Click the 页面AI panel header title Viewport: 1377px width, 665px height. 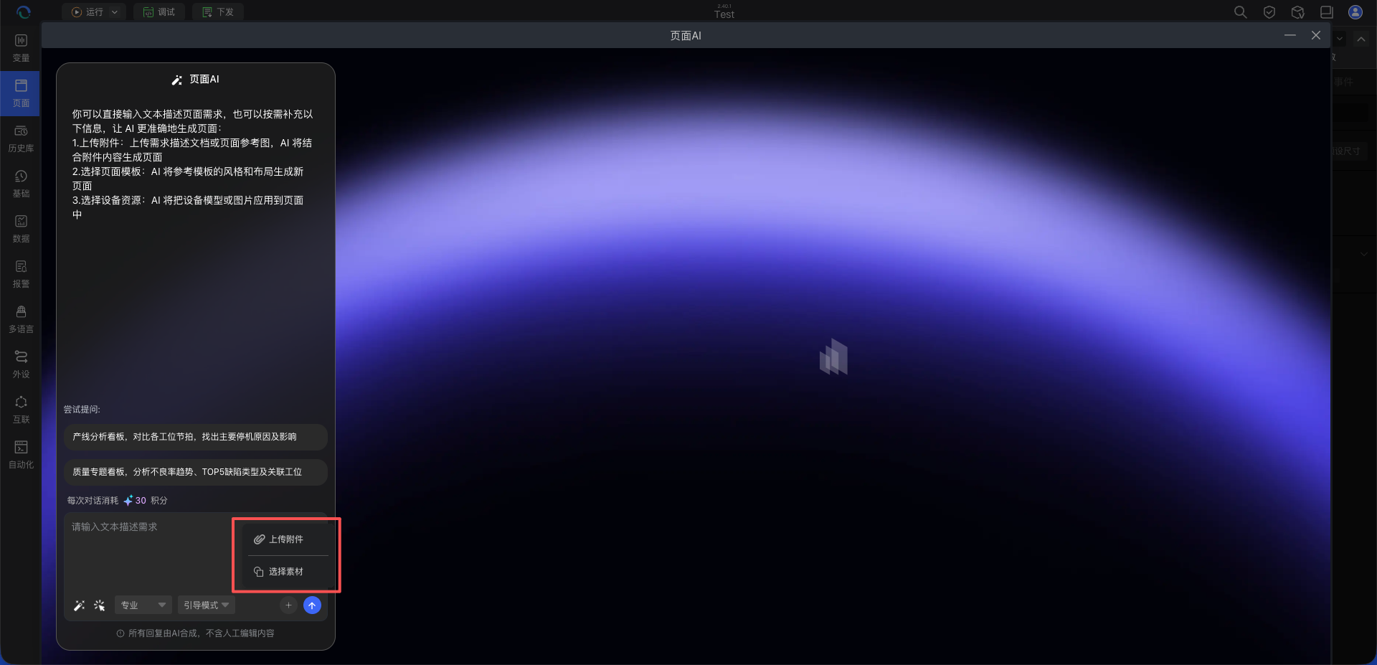[x=196, y=80]
